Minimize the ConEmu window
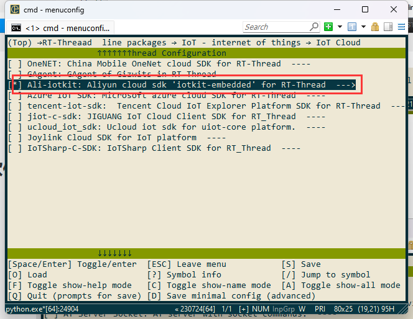 (x=337, y=9)
